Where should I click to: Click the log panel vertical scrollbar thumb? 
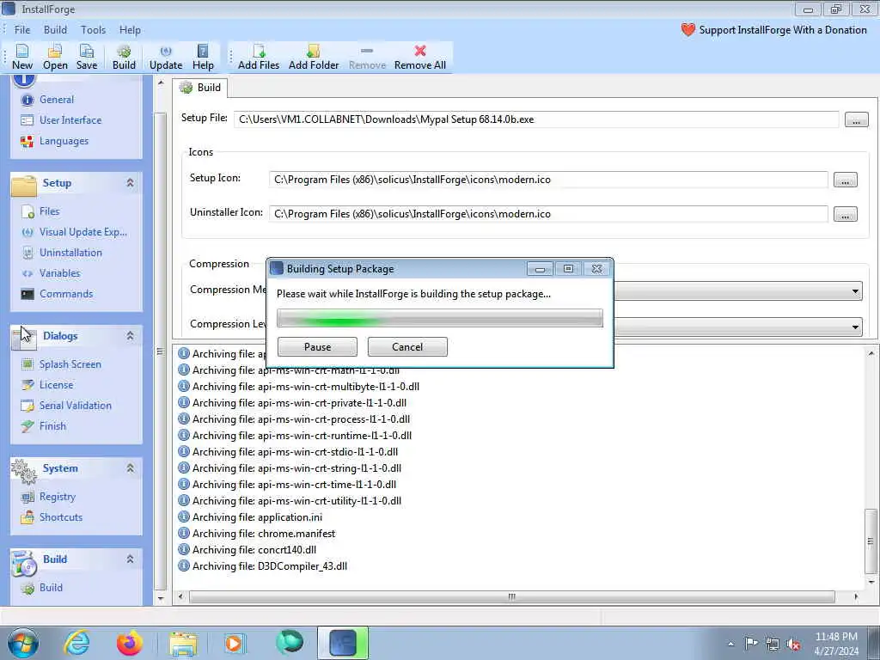click(x=871, y=541)
